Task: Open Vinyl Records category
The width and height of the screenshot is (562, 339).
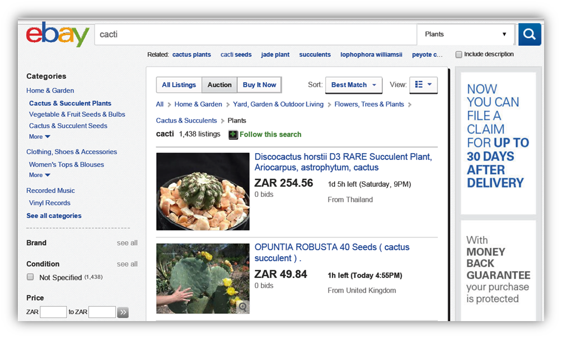Action: [49, 203]
